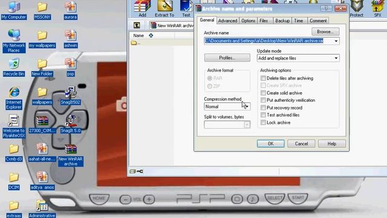
Task: Select the ashwin desktop icon
Action: point(70,39)
